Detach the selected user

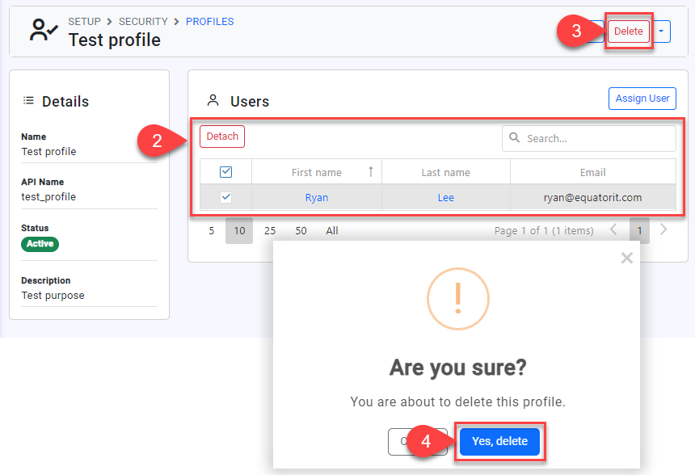222,137
